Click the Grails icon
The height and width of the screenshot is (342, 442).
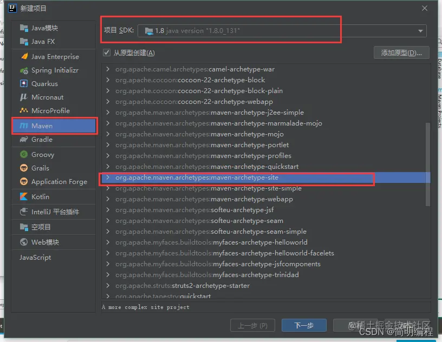point(24,168)
